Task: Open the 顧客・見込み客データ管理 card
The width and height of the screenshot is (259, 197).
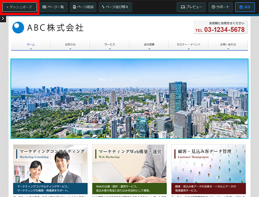Action: coord(208,169)
